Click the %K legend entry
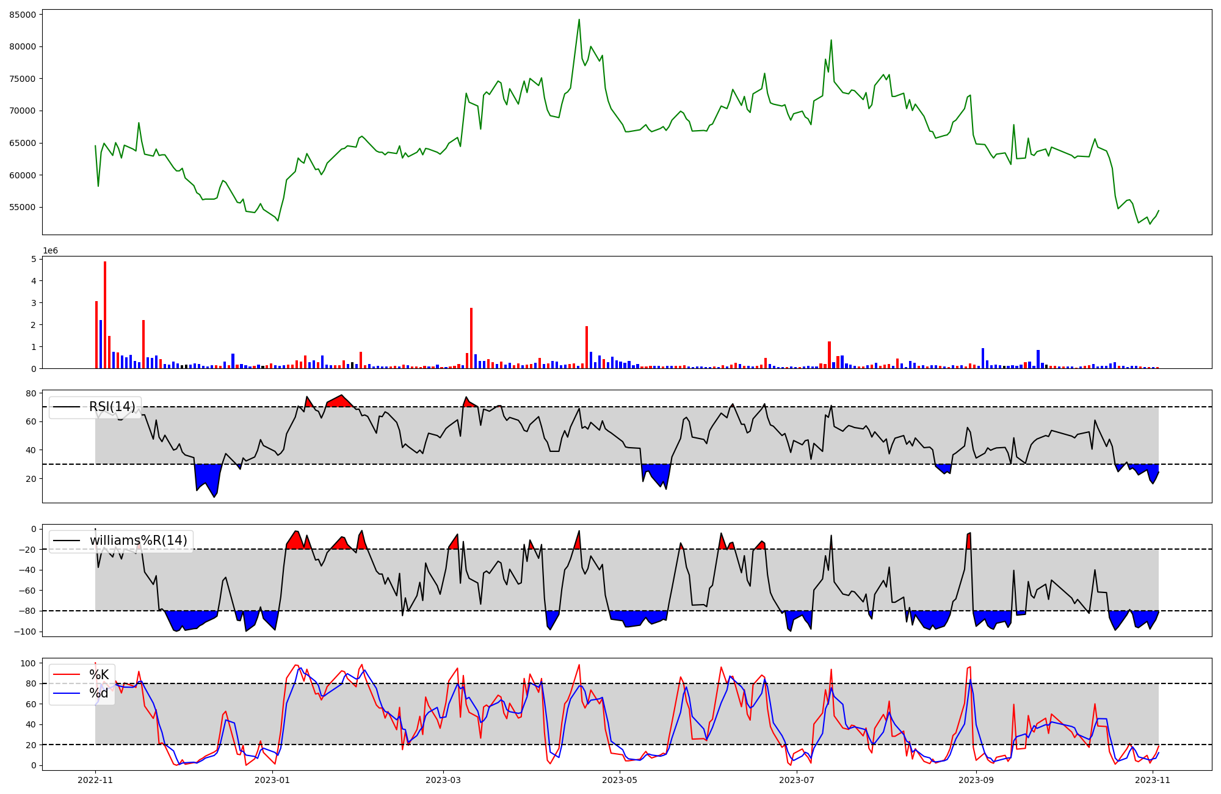Viewport: 1221px width, 794px height. click(99, 674)
